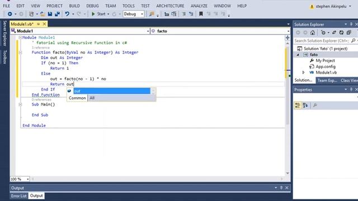Click the New Project toolbar icon

(31, 14)
